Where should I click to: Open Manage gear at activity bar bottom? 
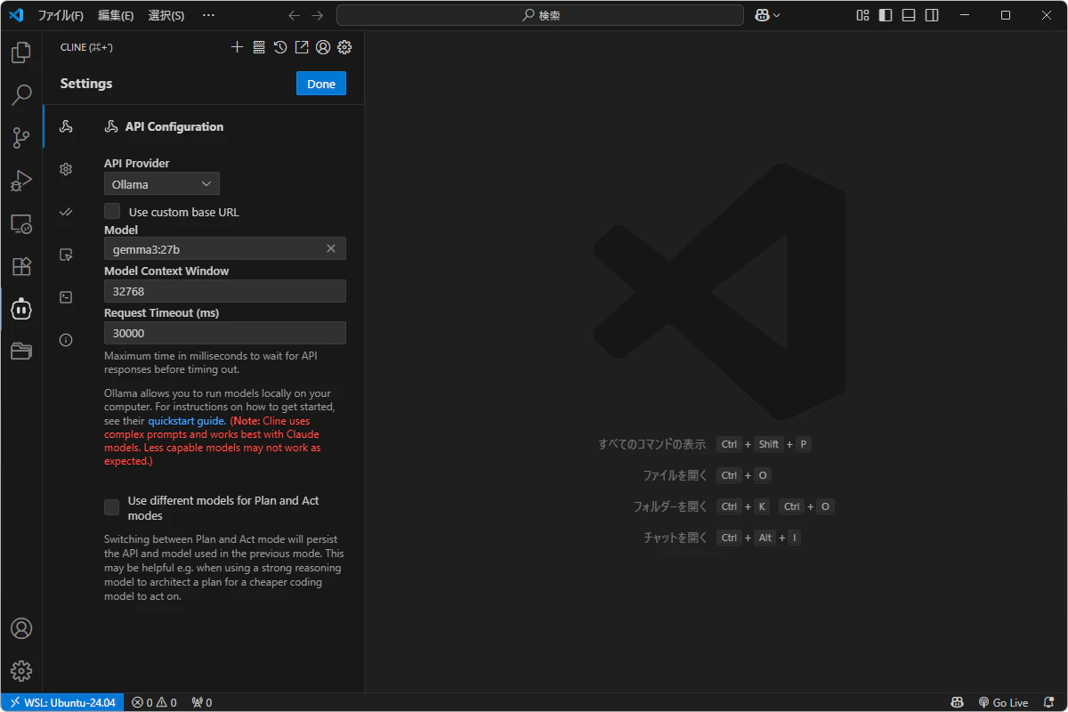click(21, 671)
